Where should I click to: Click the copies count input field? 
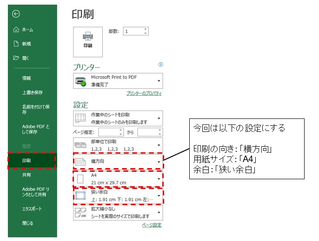click(133, 31)
